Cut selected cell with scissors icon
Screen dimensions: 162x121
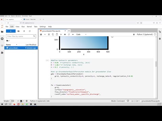[49, 34]
